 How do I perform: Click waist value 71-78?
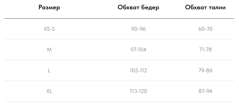tap(206, 50)
